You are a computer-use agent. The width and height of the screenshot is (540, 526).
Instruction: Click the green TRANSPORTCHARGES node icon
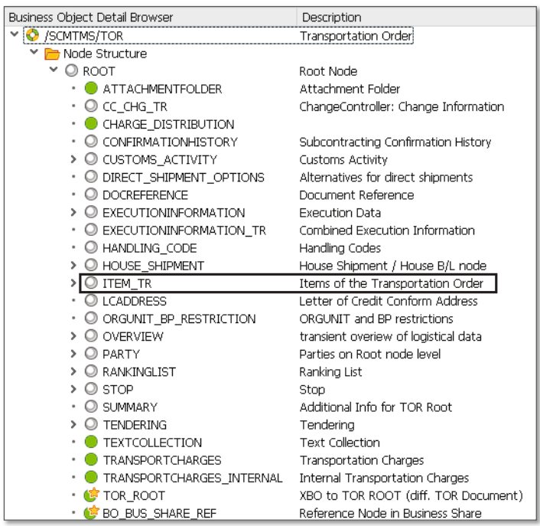pos(92,460)
